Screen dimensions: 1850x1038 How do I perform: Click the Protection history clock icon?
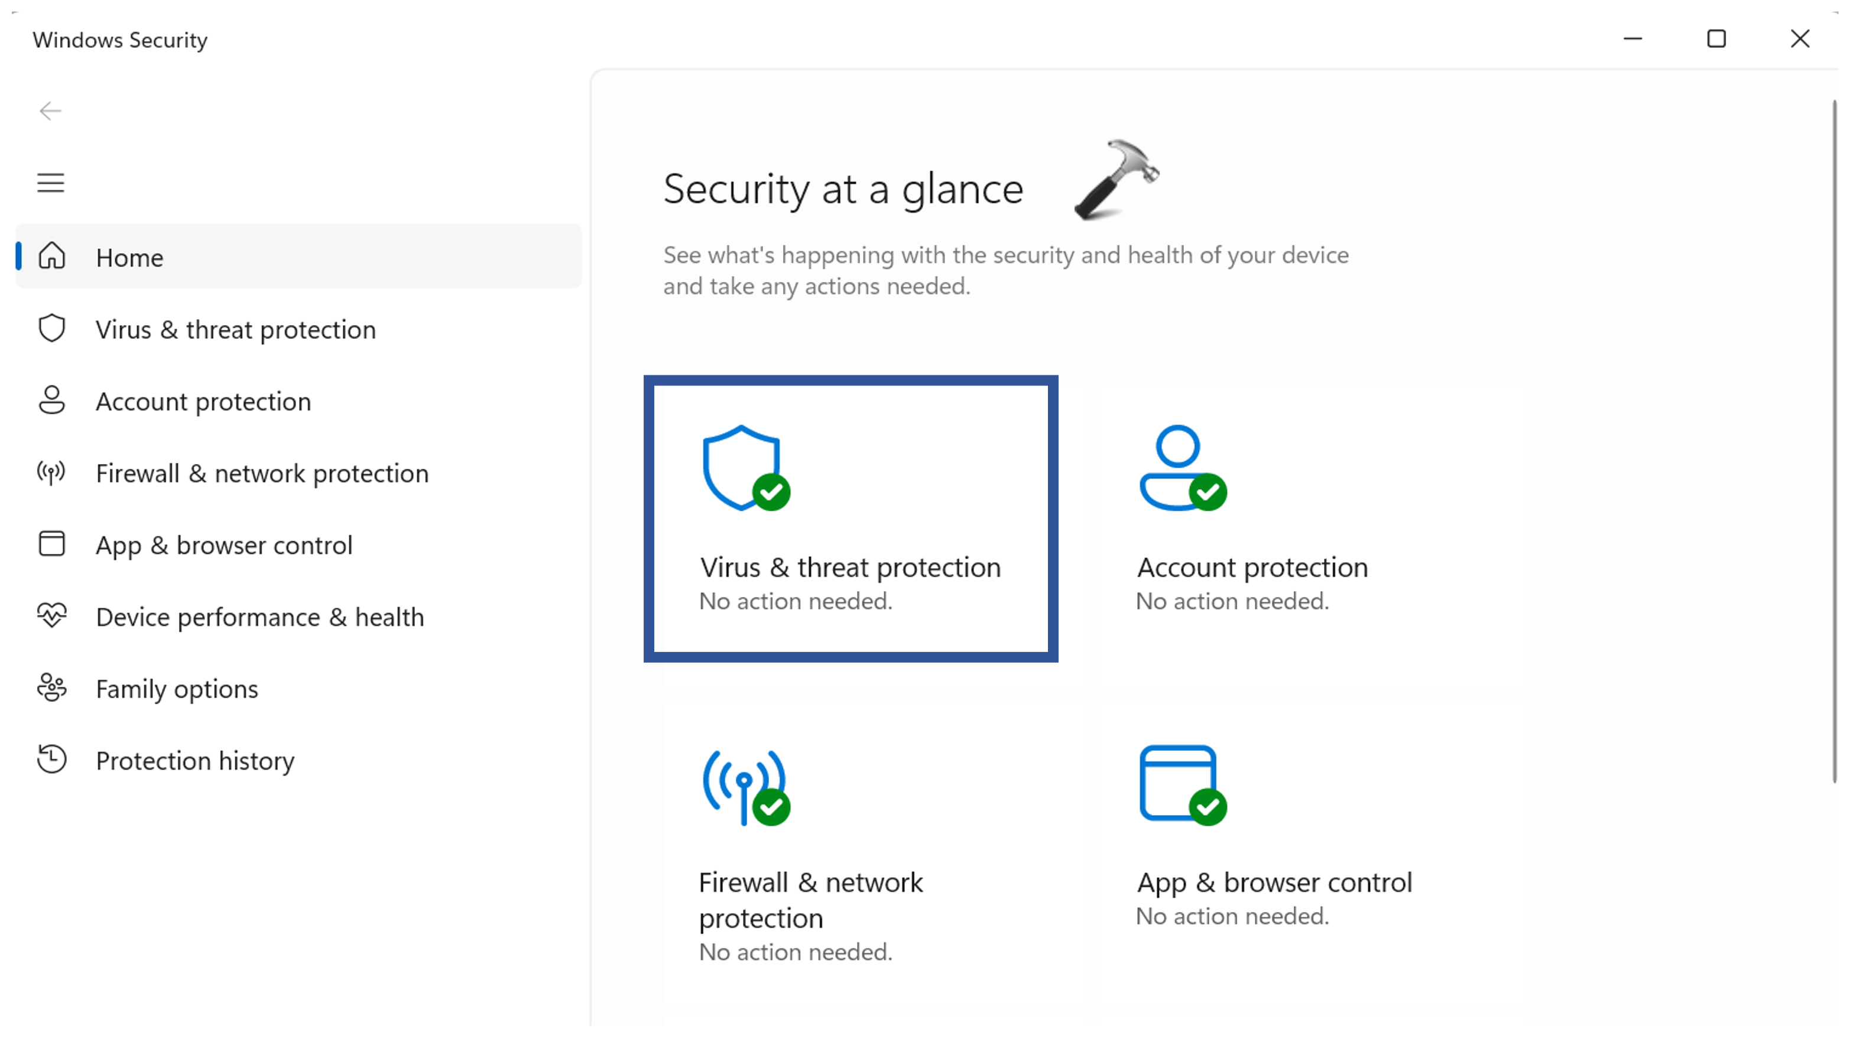click(x=51, y=760)
